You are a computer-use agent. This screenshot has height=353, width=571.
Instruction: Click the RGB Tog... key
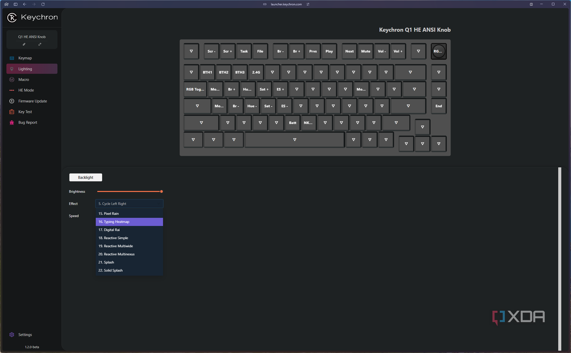[195, 89]
